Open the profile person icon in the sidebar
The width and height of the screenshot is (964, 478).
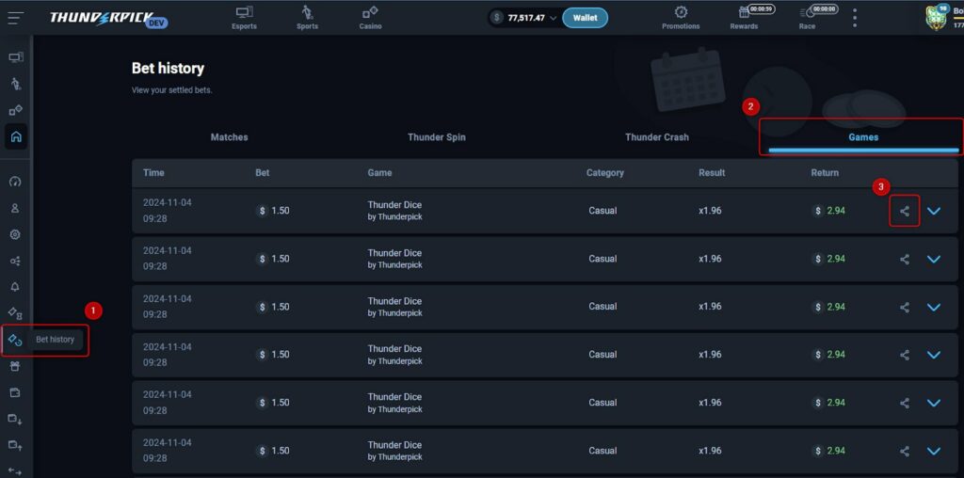16,208
